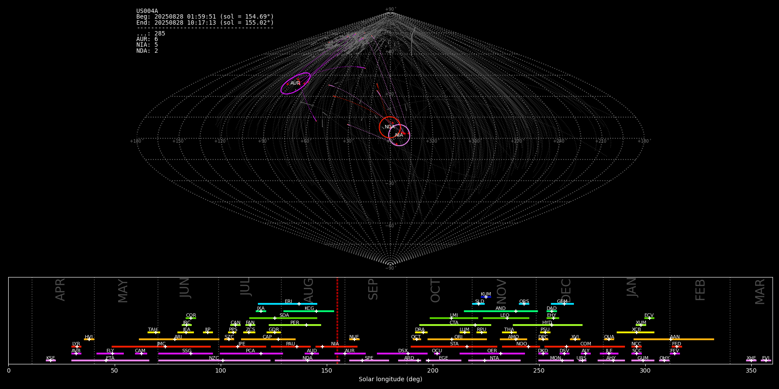Select the LMI shower label

[x=454, y=316]
